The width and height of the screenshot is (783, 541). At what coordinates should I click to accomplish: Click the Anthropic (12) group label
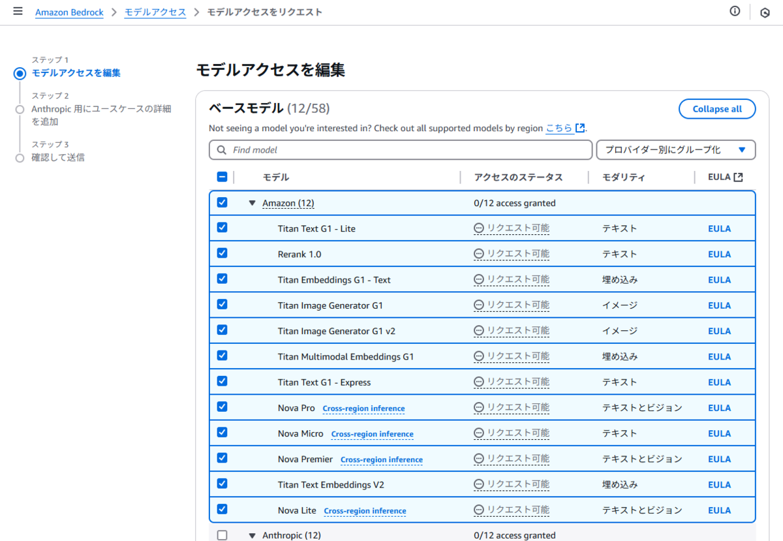(292, 535)
